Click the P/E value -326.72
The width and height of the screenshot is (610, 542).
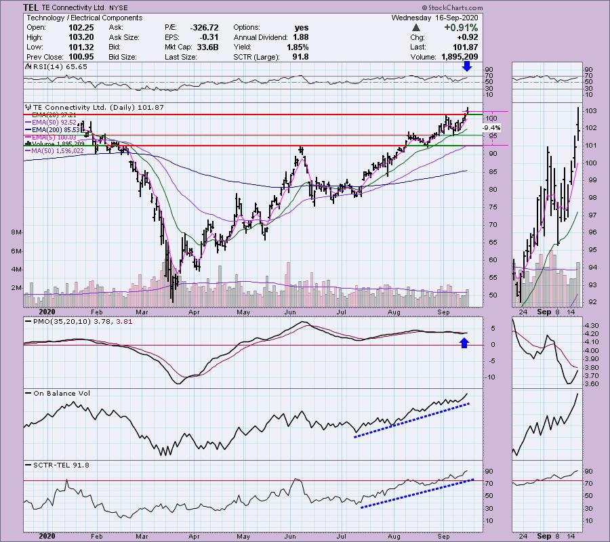coord(204,28)
